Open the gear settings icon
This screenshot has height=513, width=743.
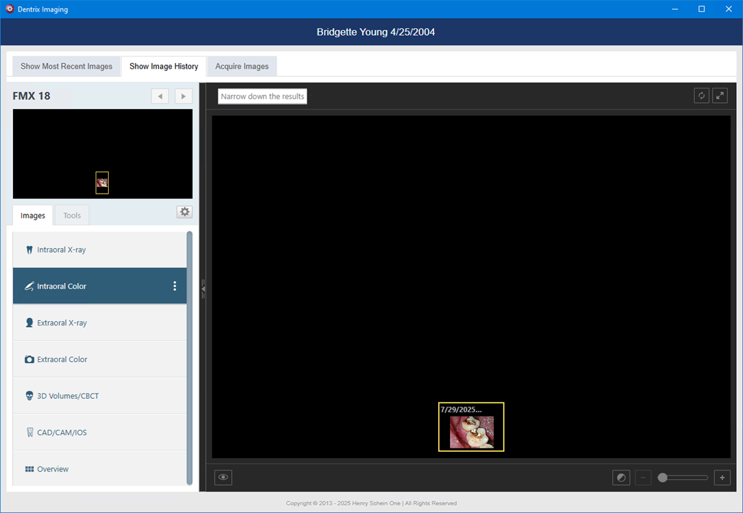pyautogui.click(x=185, y=212)
